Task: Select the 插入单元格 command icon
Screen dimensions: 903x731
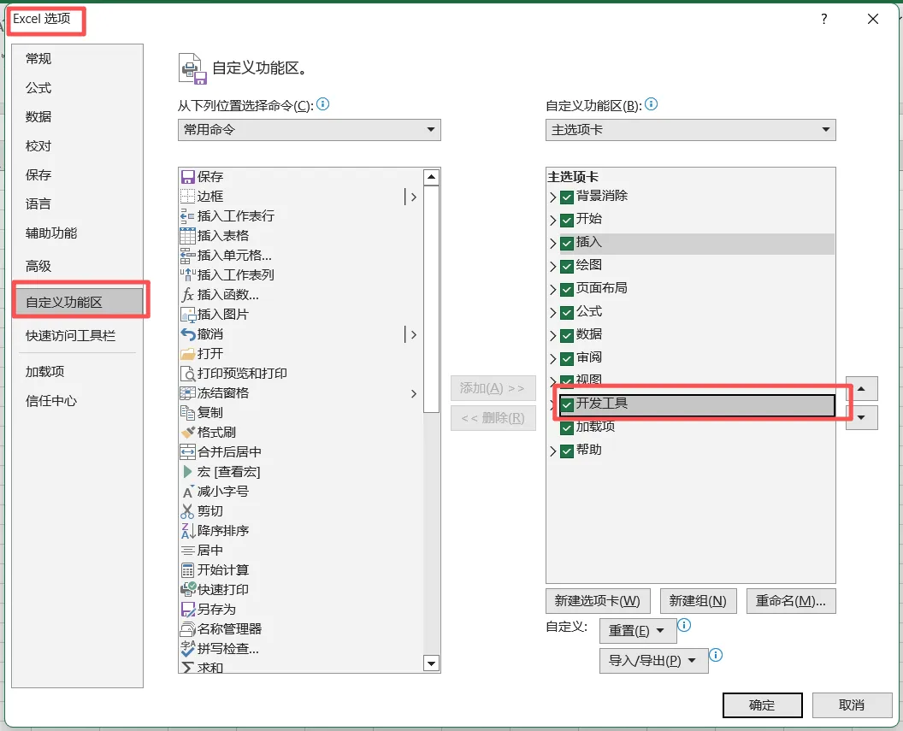Action: click(188, 255)
